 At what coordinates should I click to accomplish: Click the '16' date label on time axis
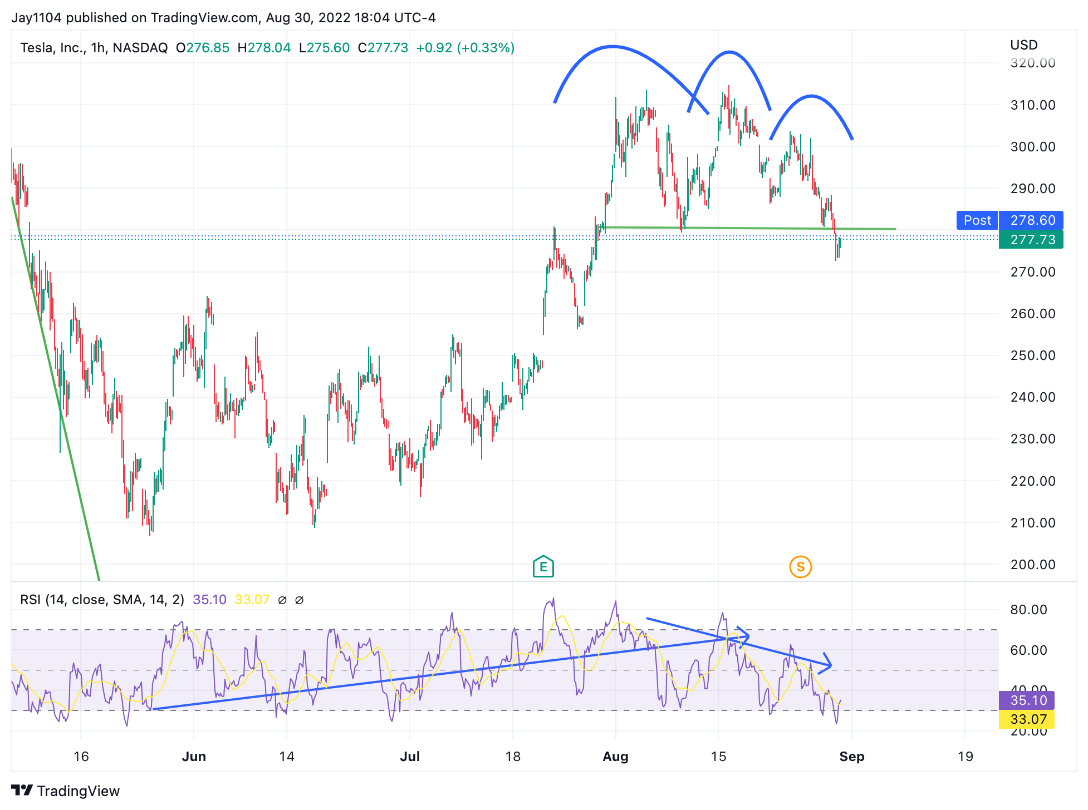(x=81, y=756)
